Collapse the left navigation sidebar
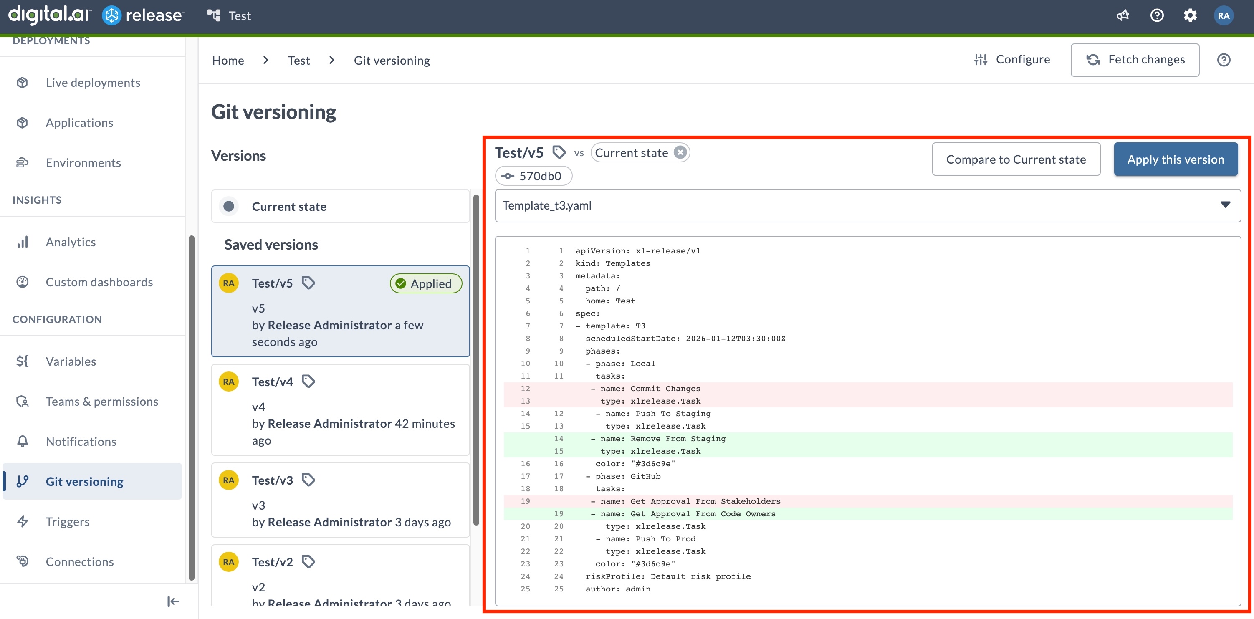 click(173, 601)
